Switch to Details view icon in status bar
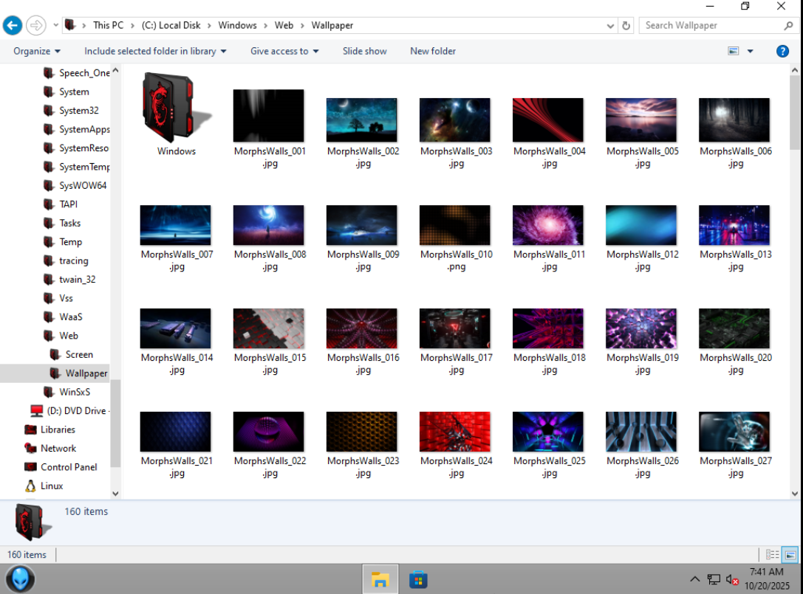 coord(772,555)
